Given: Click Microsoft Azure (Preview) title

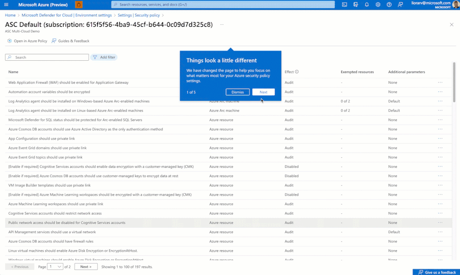Looking at the screenshot, I should (x=43, y=5).
